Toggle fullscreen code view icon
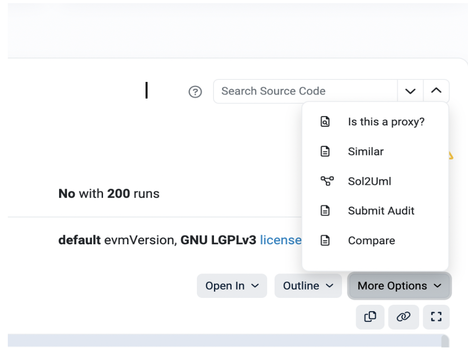This screenshot has width=468, height=354. point(436,317)
